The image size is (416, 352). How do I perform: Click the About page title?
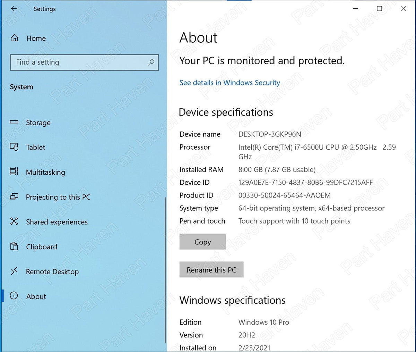pos(198,37)
